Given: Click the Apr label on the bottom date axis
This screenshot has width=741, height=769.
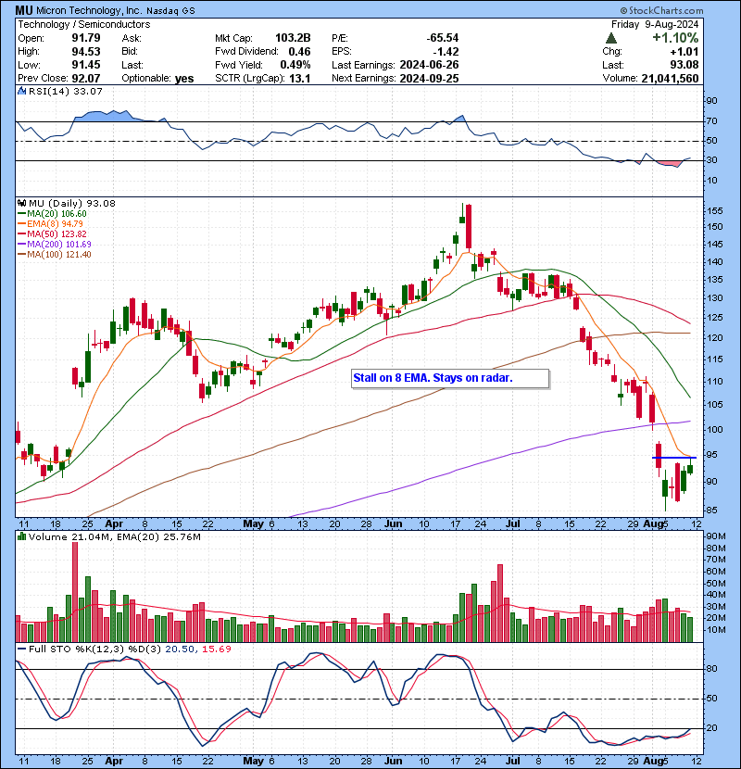Looking at the screenshot, I should [x=114, y=762].
